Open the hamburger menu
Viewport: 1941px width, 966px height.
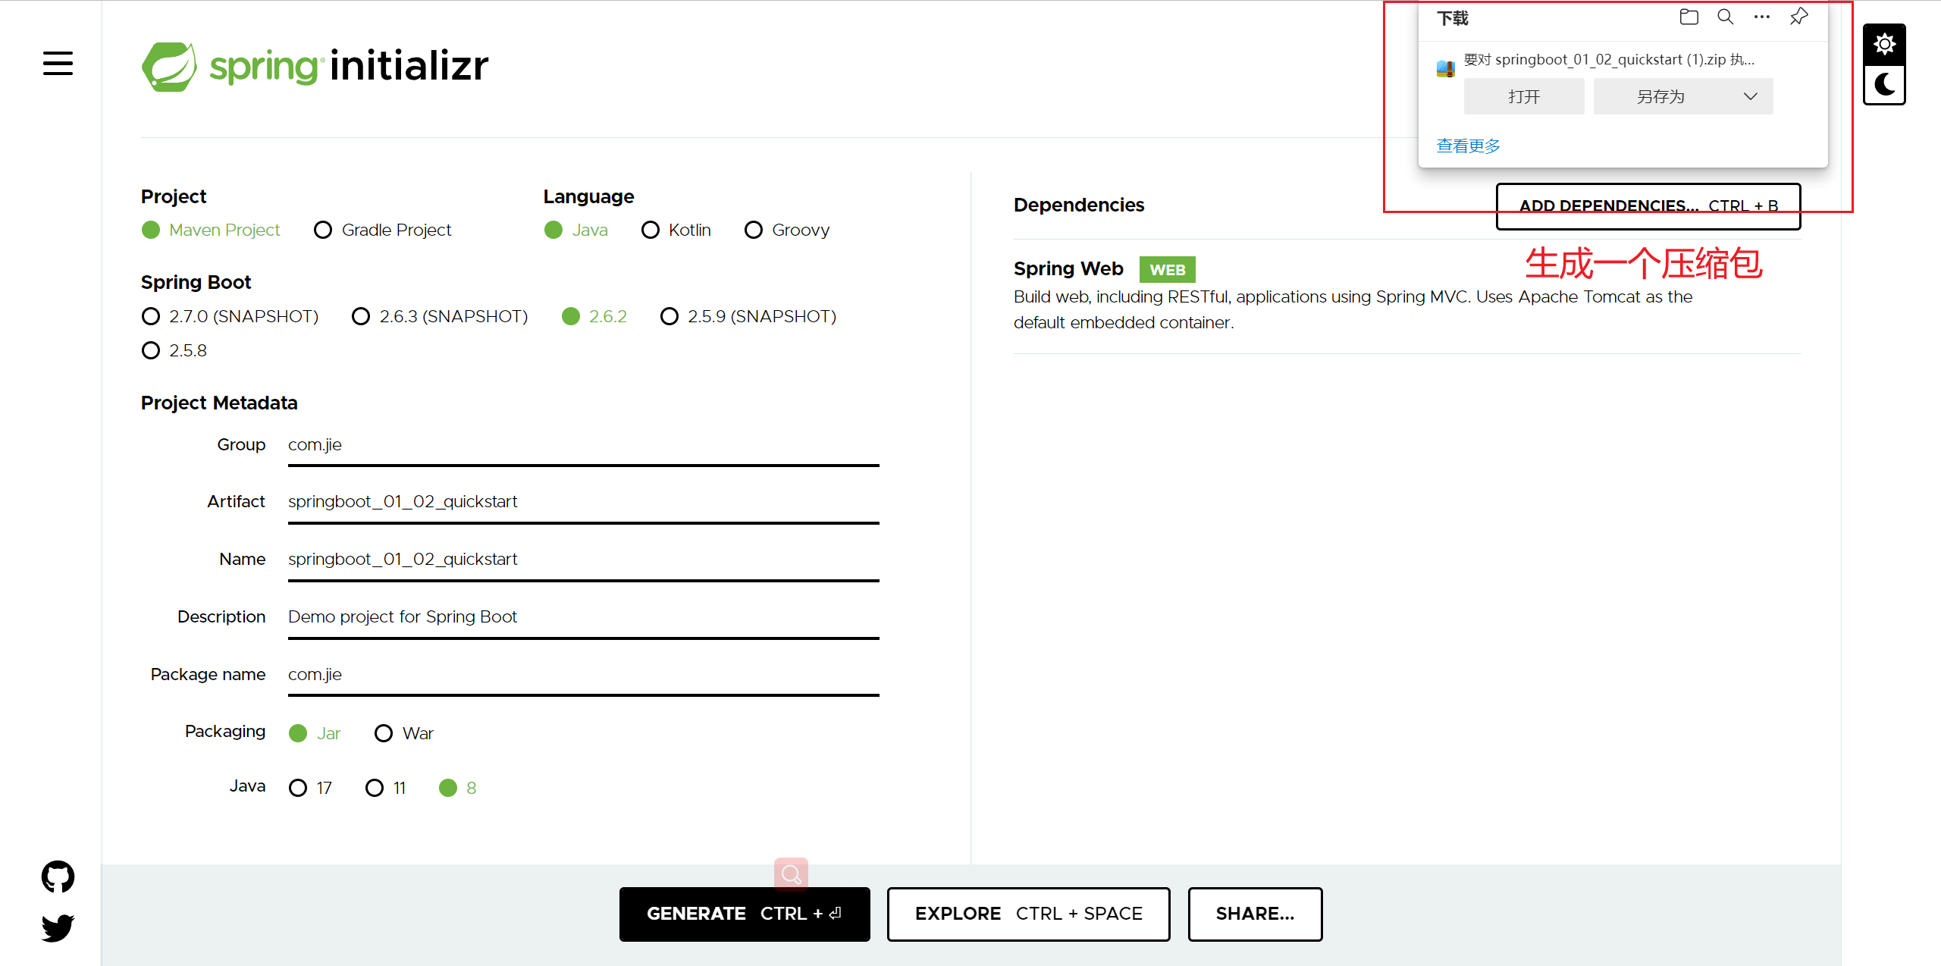coord(58,64)
